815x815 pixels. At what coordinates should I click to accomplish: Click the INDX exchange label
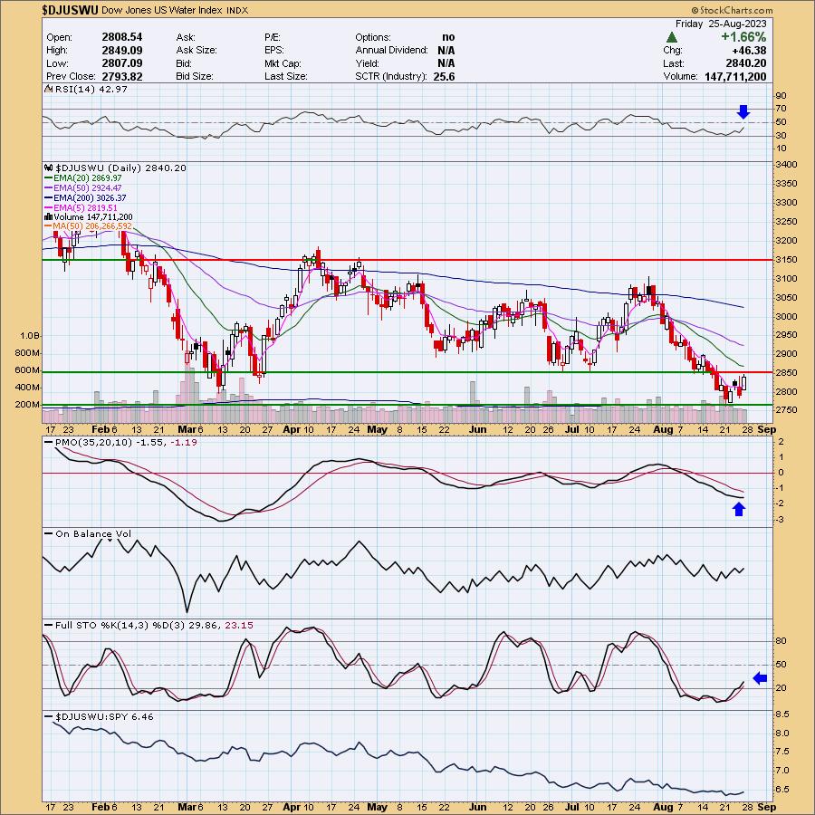click(x=237, y=10)
